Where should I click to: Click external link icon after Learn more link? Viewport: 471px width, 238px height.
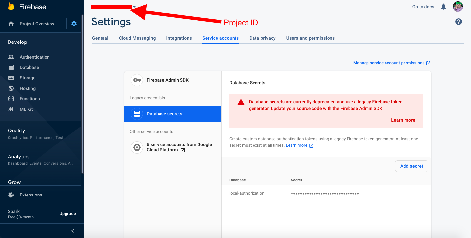click(x=311, y=145)
